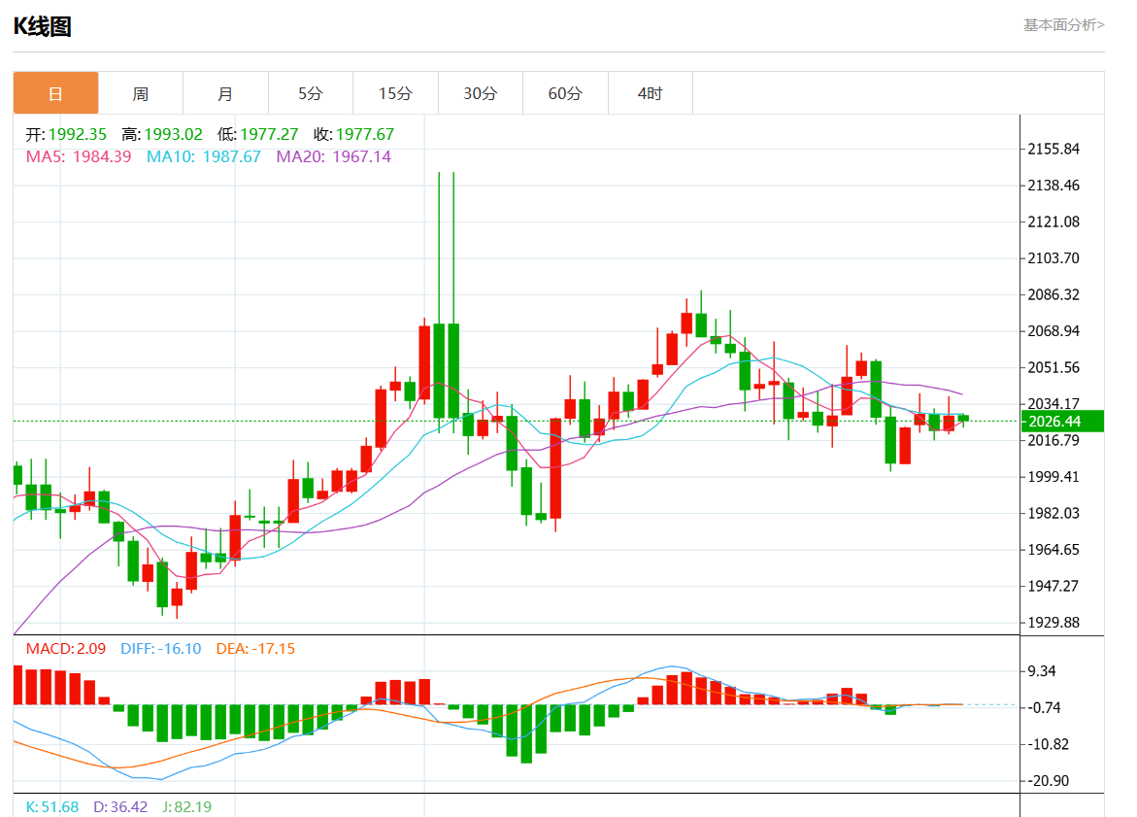Open the 30分 timeframe tab
Screen dimensions: 1137x817
480,93
